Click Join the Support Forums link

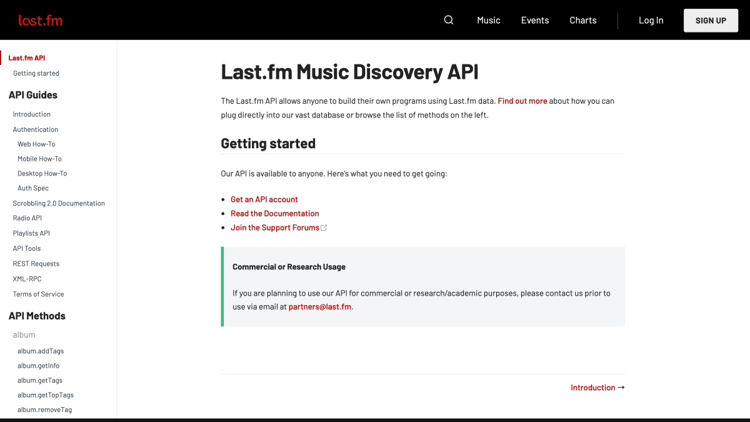click(x=275, y=228)
